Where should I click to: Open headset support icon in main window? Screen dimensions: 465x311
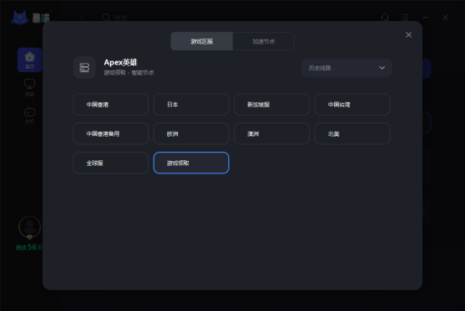385,18
